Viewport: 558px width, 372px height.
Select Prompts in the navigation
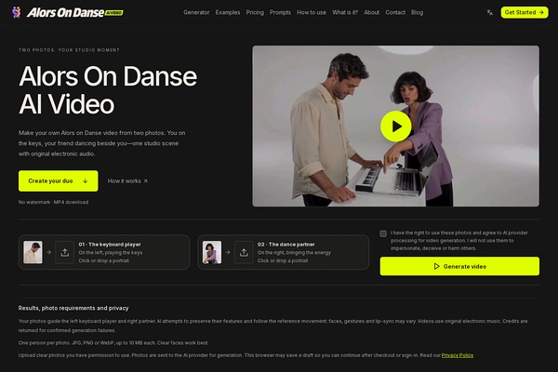(280, 12)
